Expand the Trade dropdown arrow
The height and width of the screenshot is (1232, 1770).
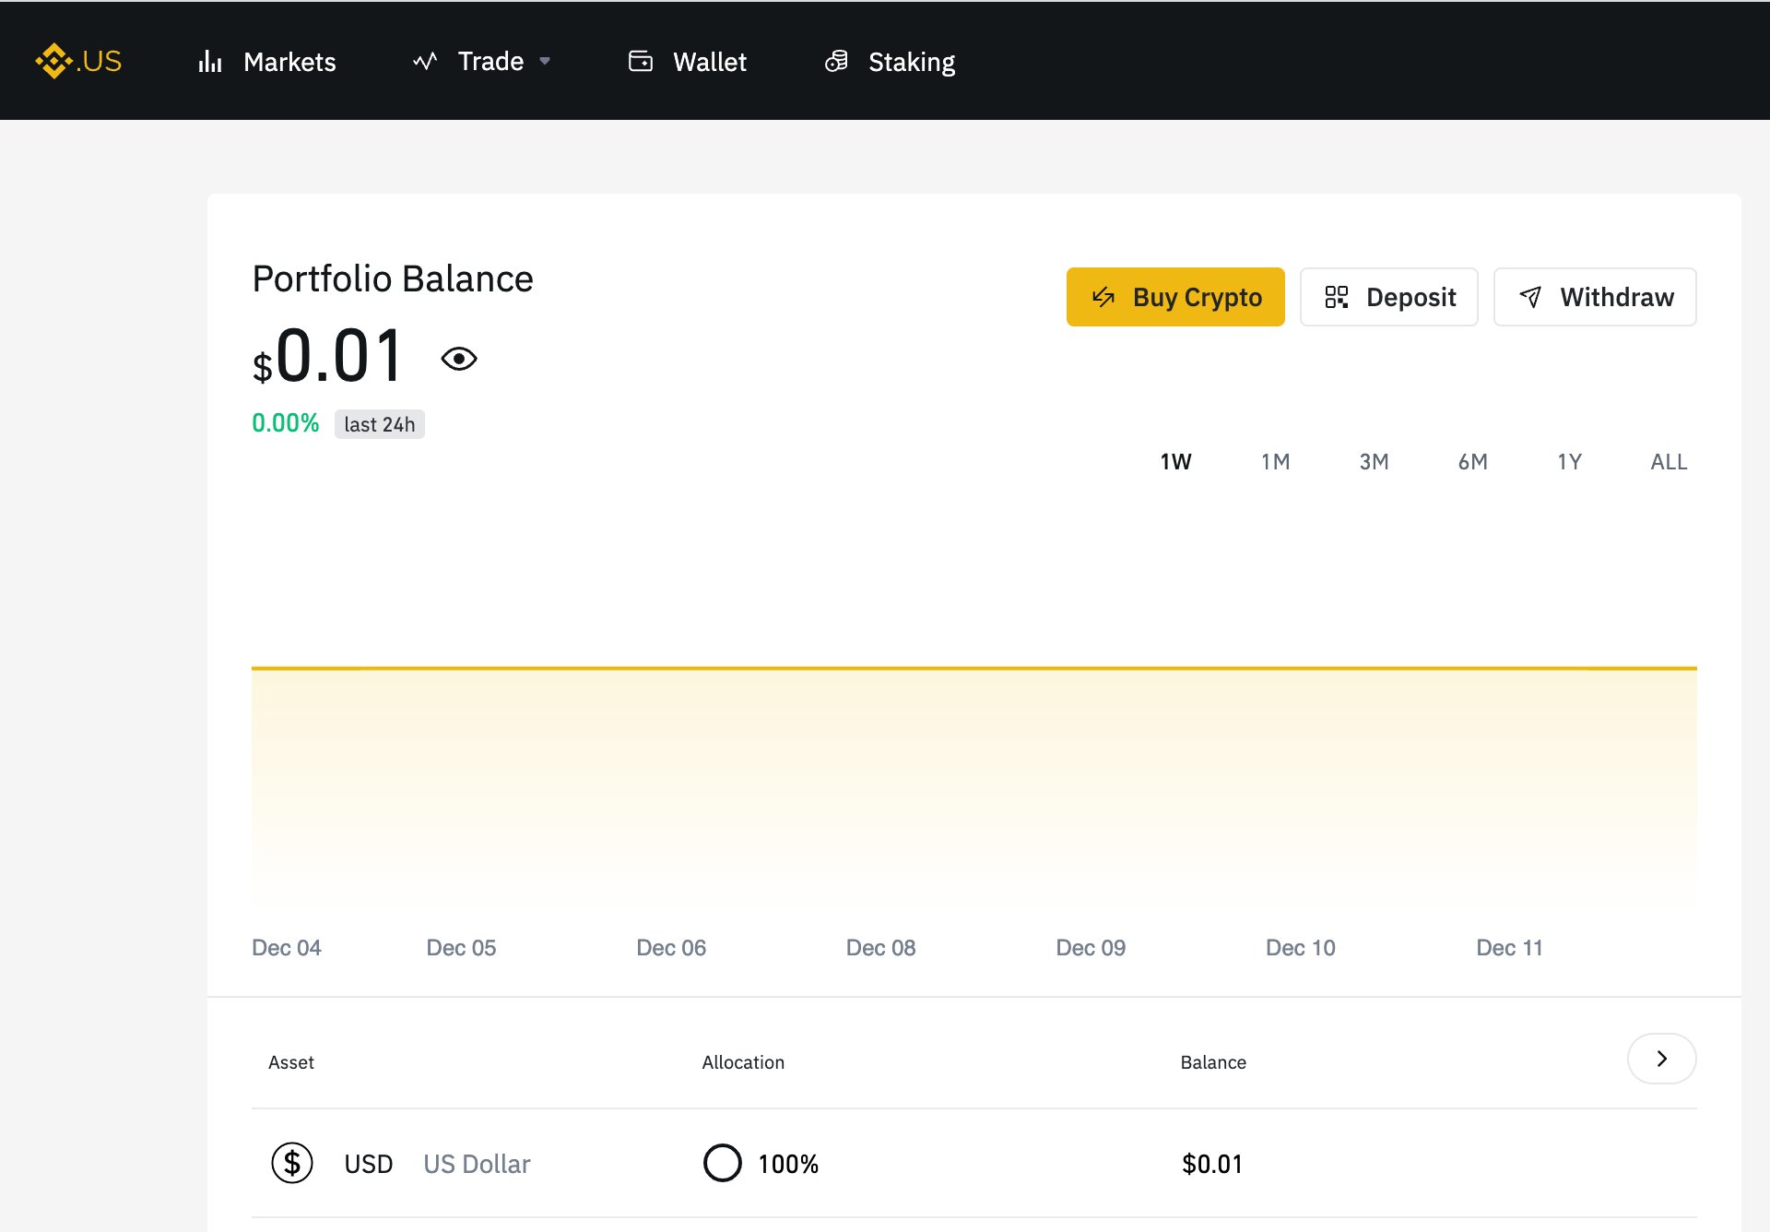pyautogui.click(x=545, y=62)
